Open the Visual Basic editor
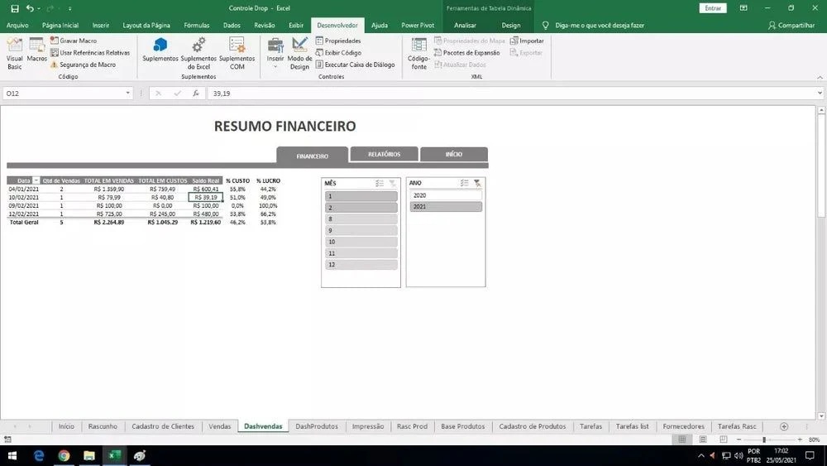Viewport: 827px width, 466px height. point(15,53)
